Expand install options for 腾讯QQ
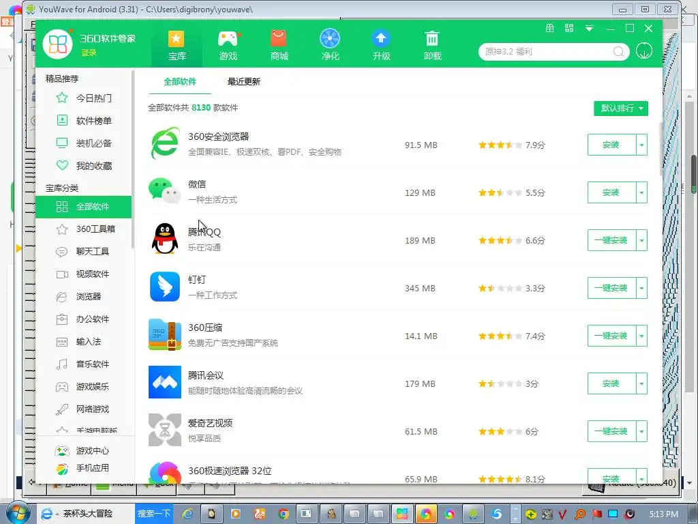Viewport: 698px width, 524px height. tap(641, 240)
